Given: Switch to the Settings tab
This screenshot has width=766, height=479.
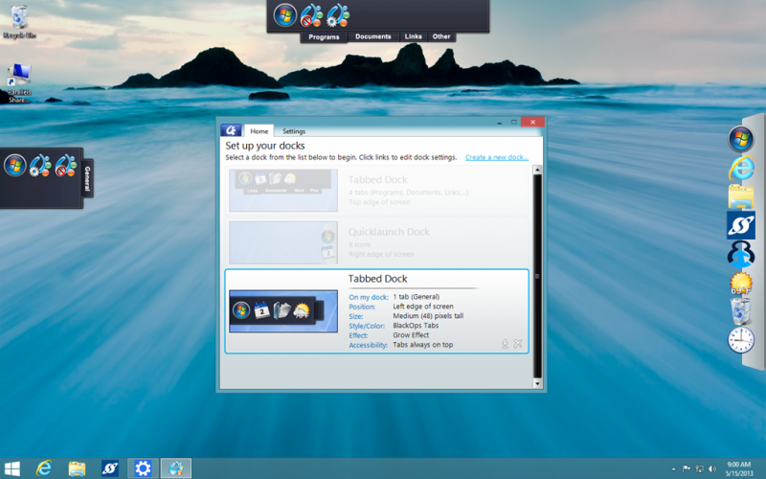Looking at the screenshot, I should pyautogui.click(x=294, y=131).
